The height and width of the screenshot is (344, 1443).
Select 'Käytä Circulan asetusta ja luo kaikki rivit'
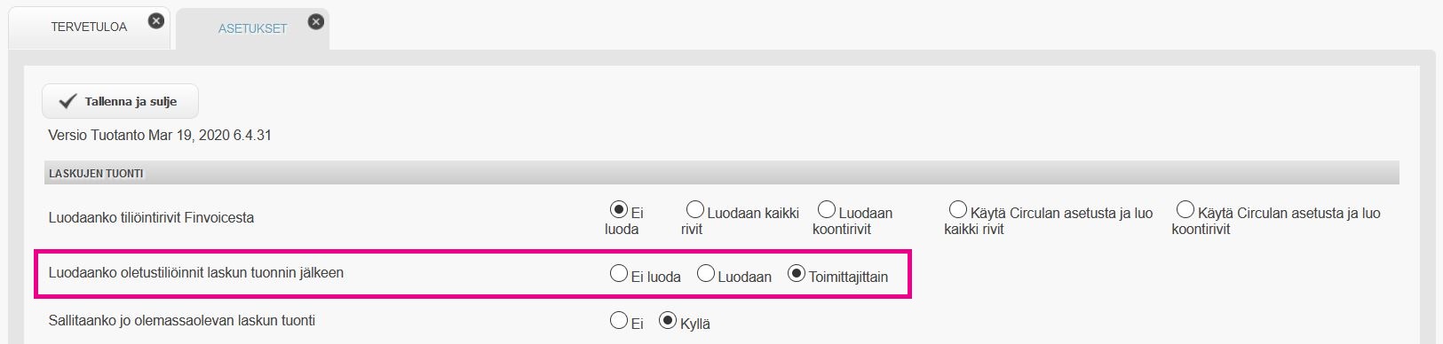[x=958, y=210]
